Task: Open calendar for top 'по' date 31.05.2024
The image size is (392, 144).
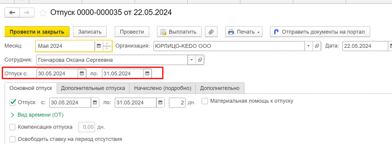Action: pos(147,73)
